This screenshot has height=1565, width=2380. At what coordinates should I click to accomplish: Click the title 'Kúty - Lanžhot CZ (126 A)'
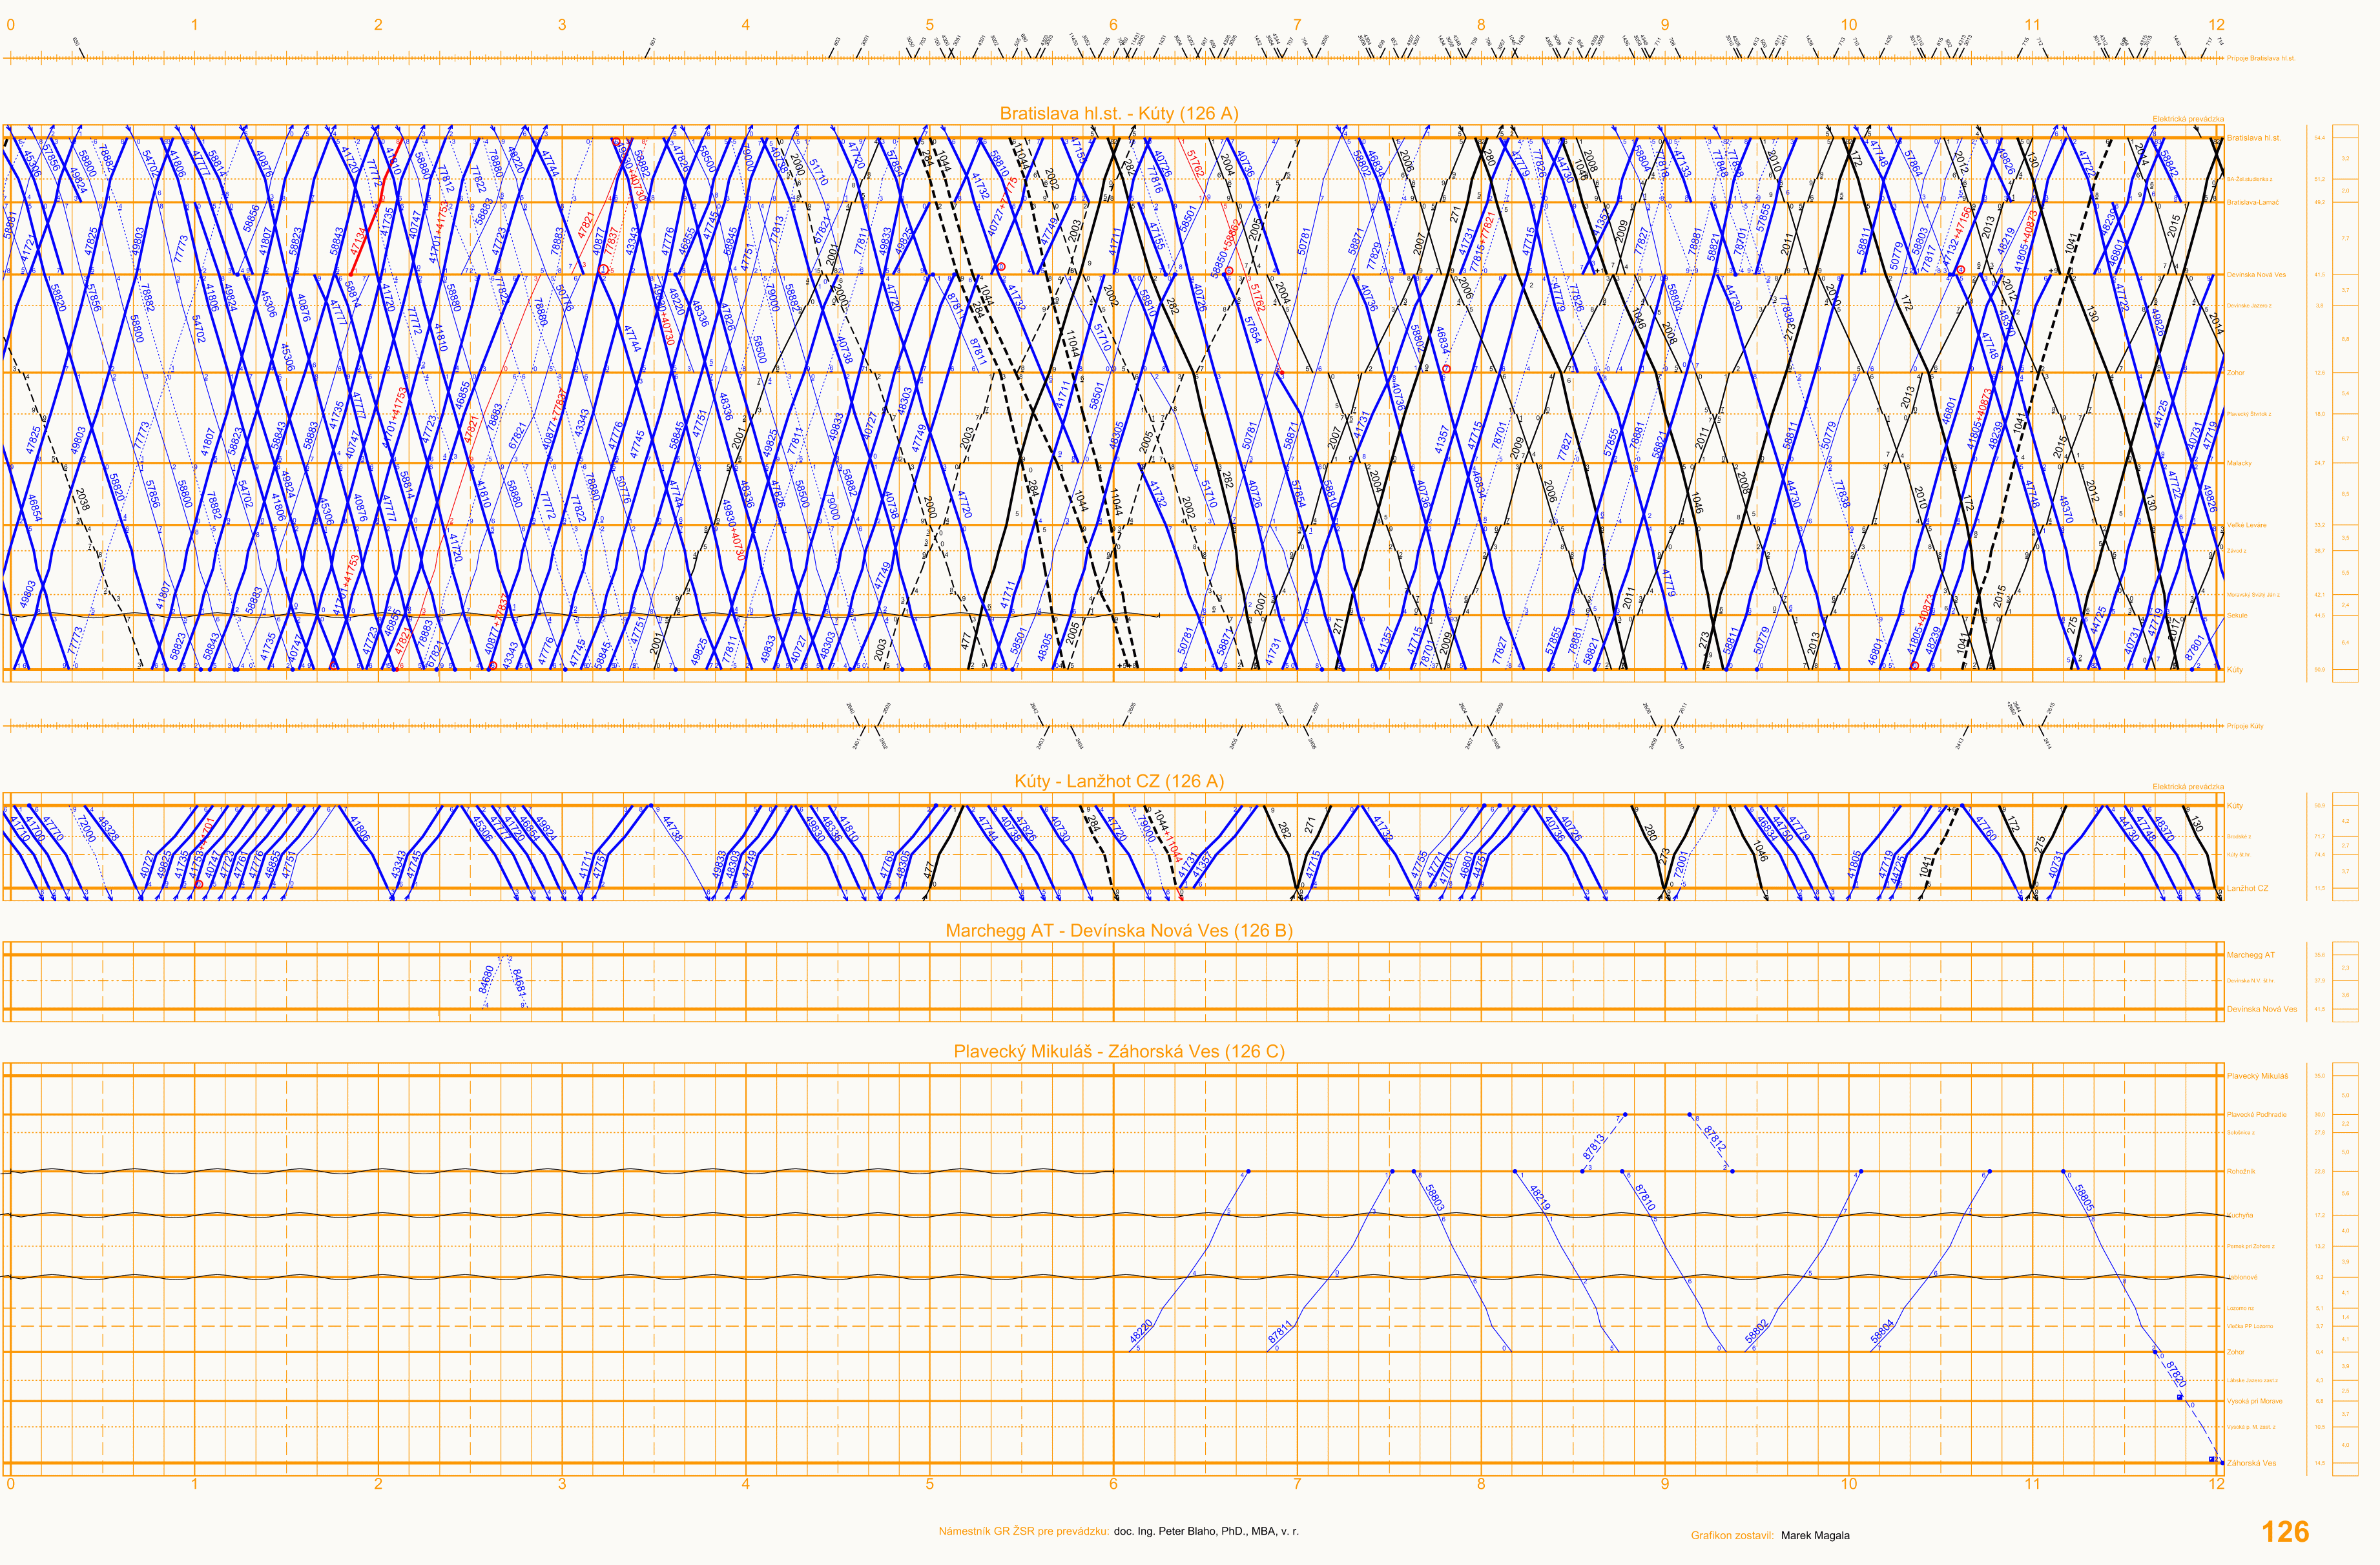click(x=1119, y=781)
